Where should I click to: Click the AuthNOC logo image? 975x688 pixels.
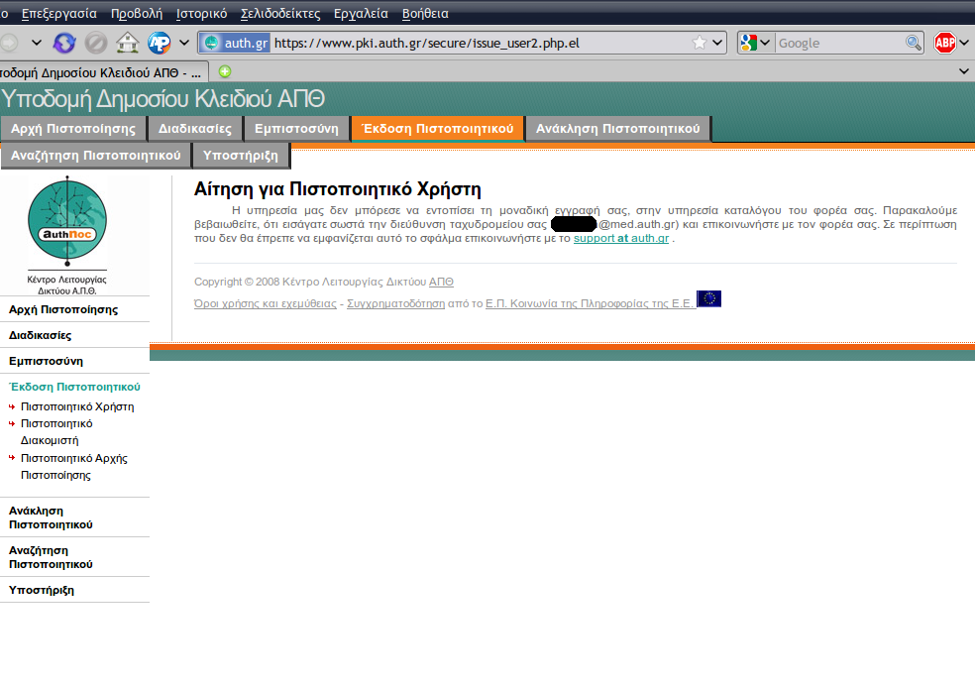click(67, 235)
